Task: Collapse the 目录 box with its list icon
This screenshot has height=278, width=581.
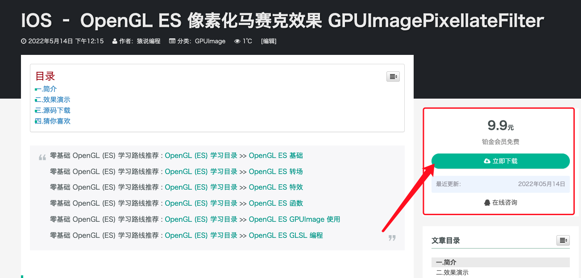Action: pyautogui.click(x=393, y=76)
